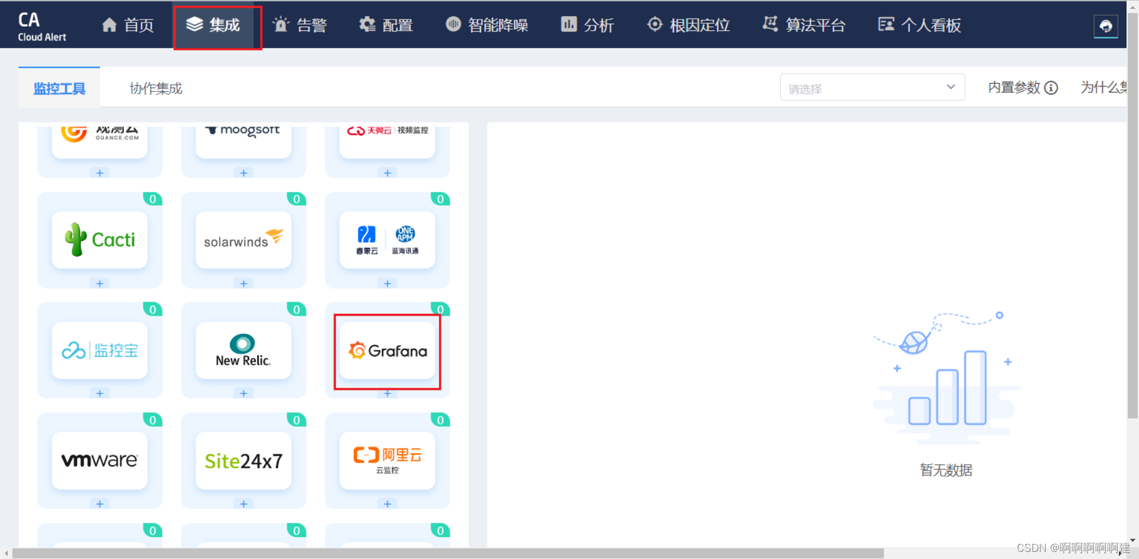
Task: Add a solarwinds integration with plus button
Action: click(x=243, y=283)
